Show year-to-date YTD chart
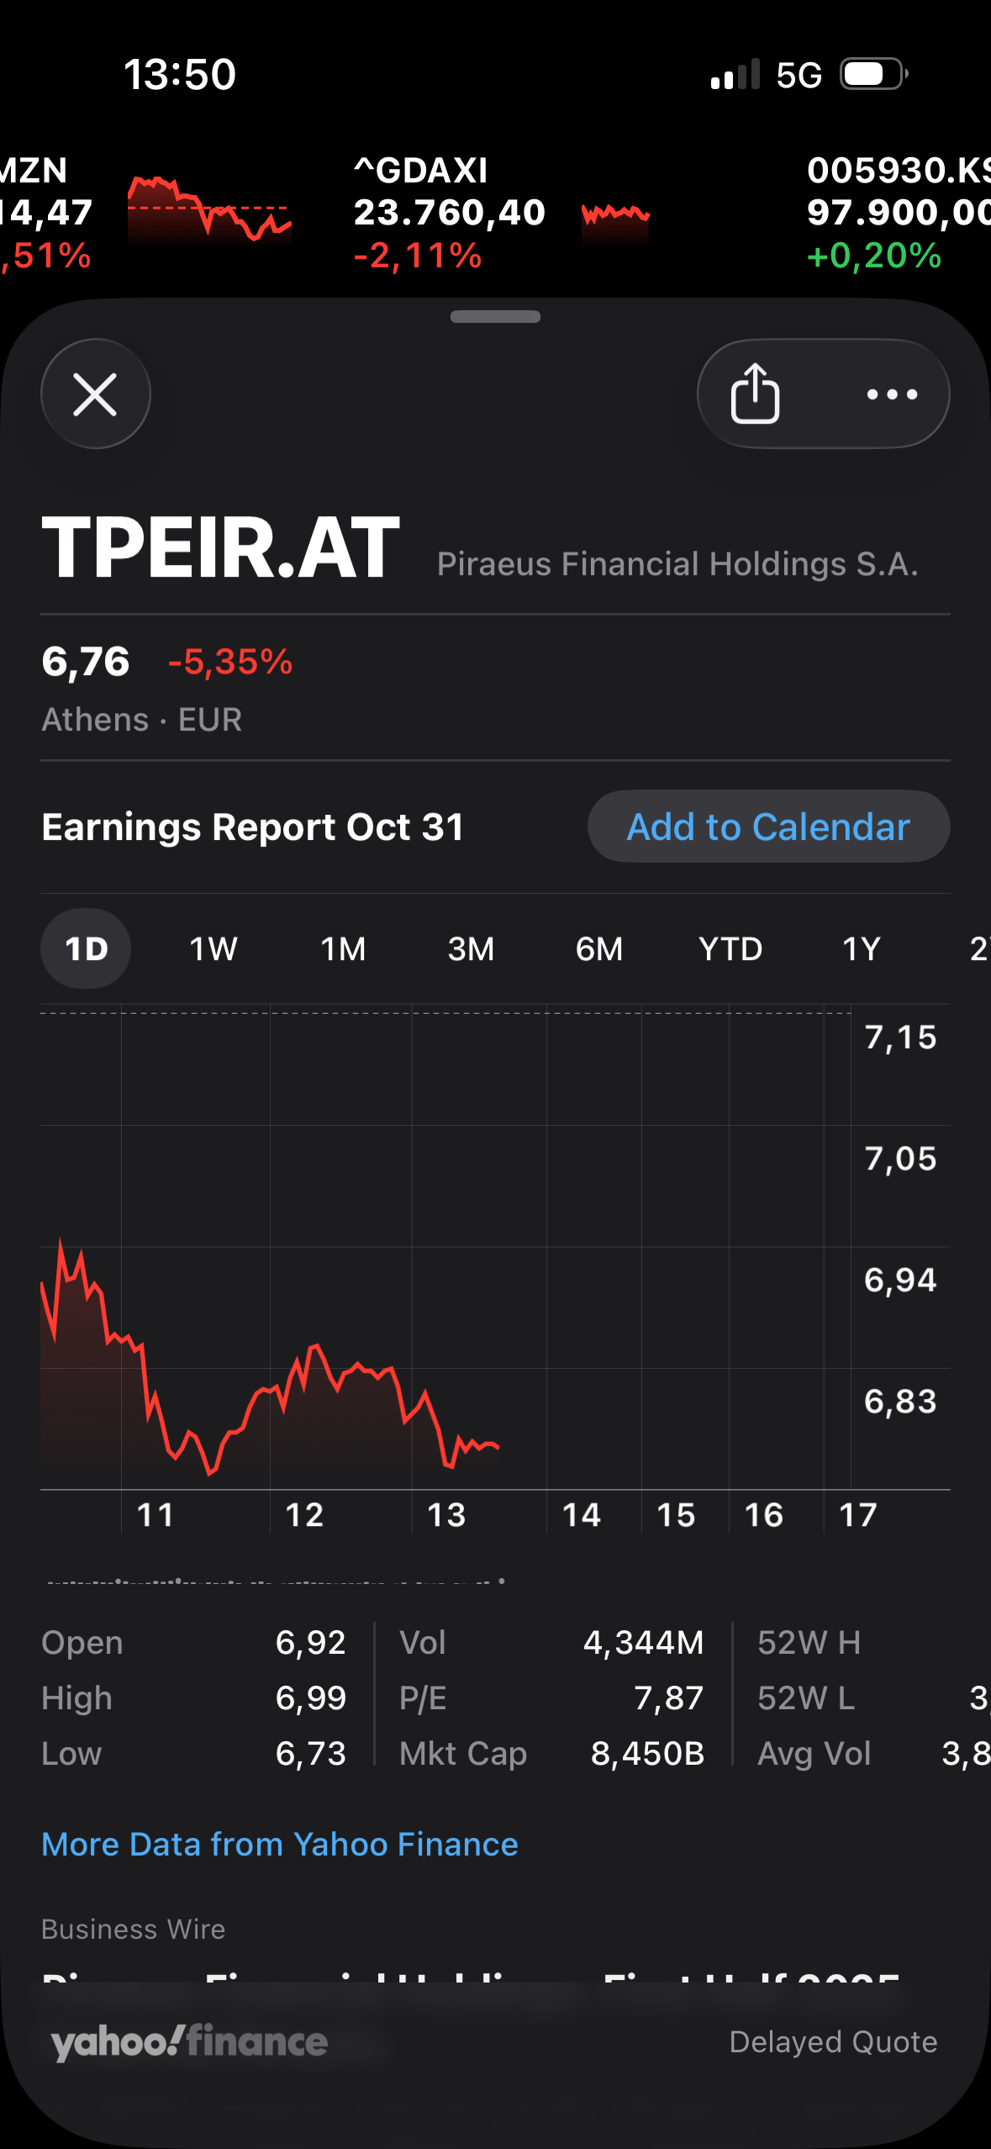 click(730, 949)
